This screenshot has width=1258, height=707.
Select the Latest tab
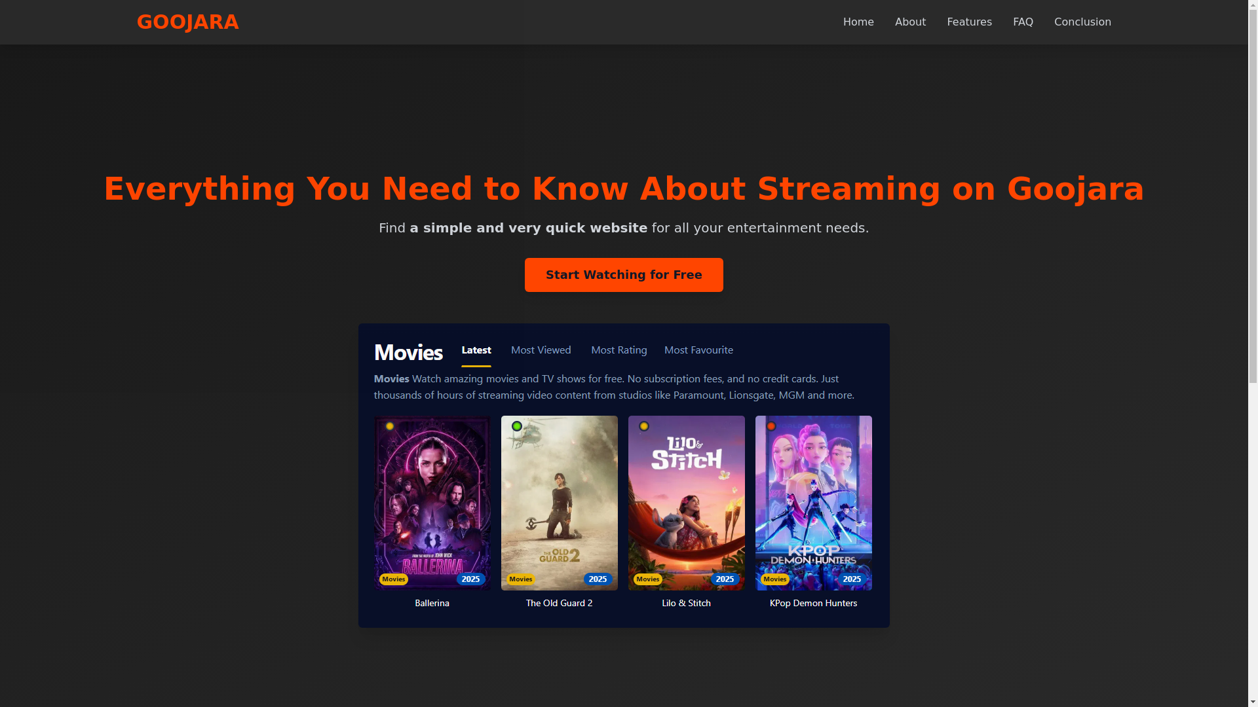click(x=476, y=350)
